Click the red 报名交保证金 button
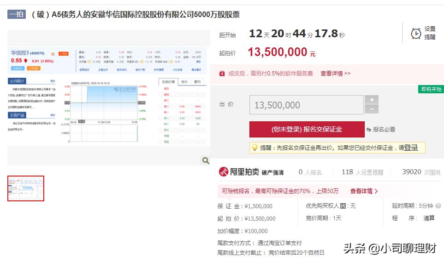This screenshot has width=444, height=262. pos(307,129)
